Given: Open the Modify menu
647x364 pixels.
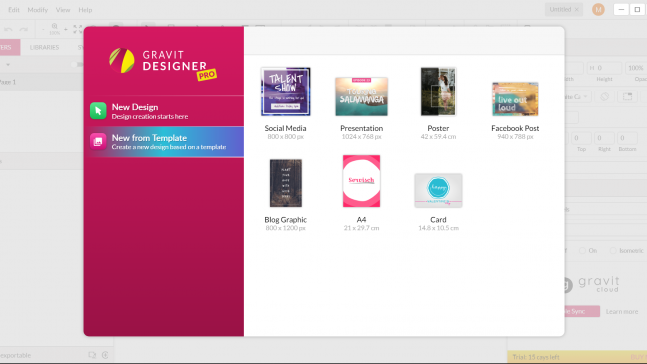Looking at the screenshot, I should click(x=38, y=10).
